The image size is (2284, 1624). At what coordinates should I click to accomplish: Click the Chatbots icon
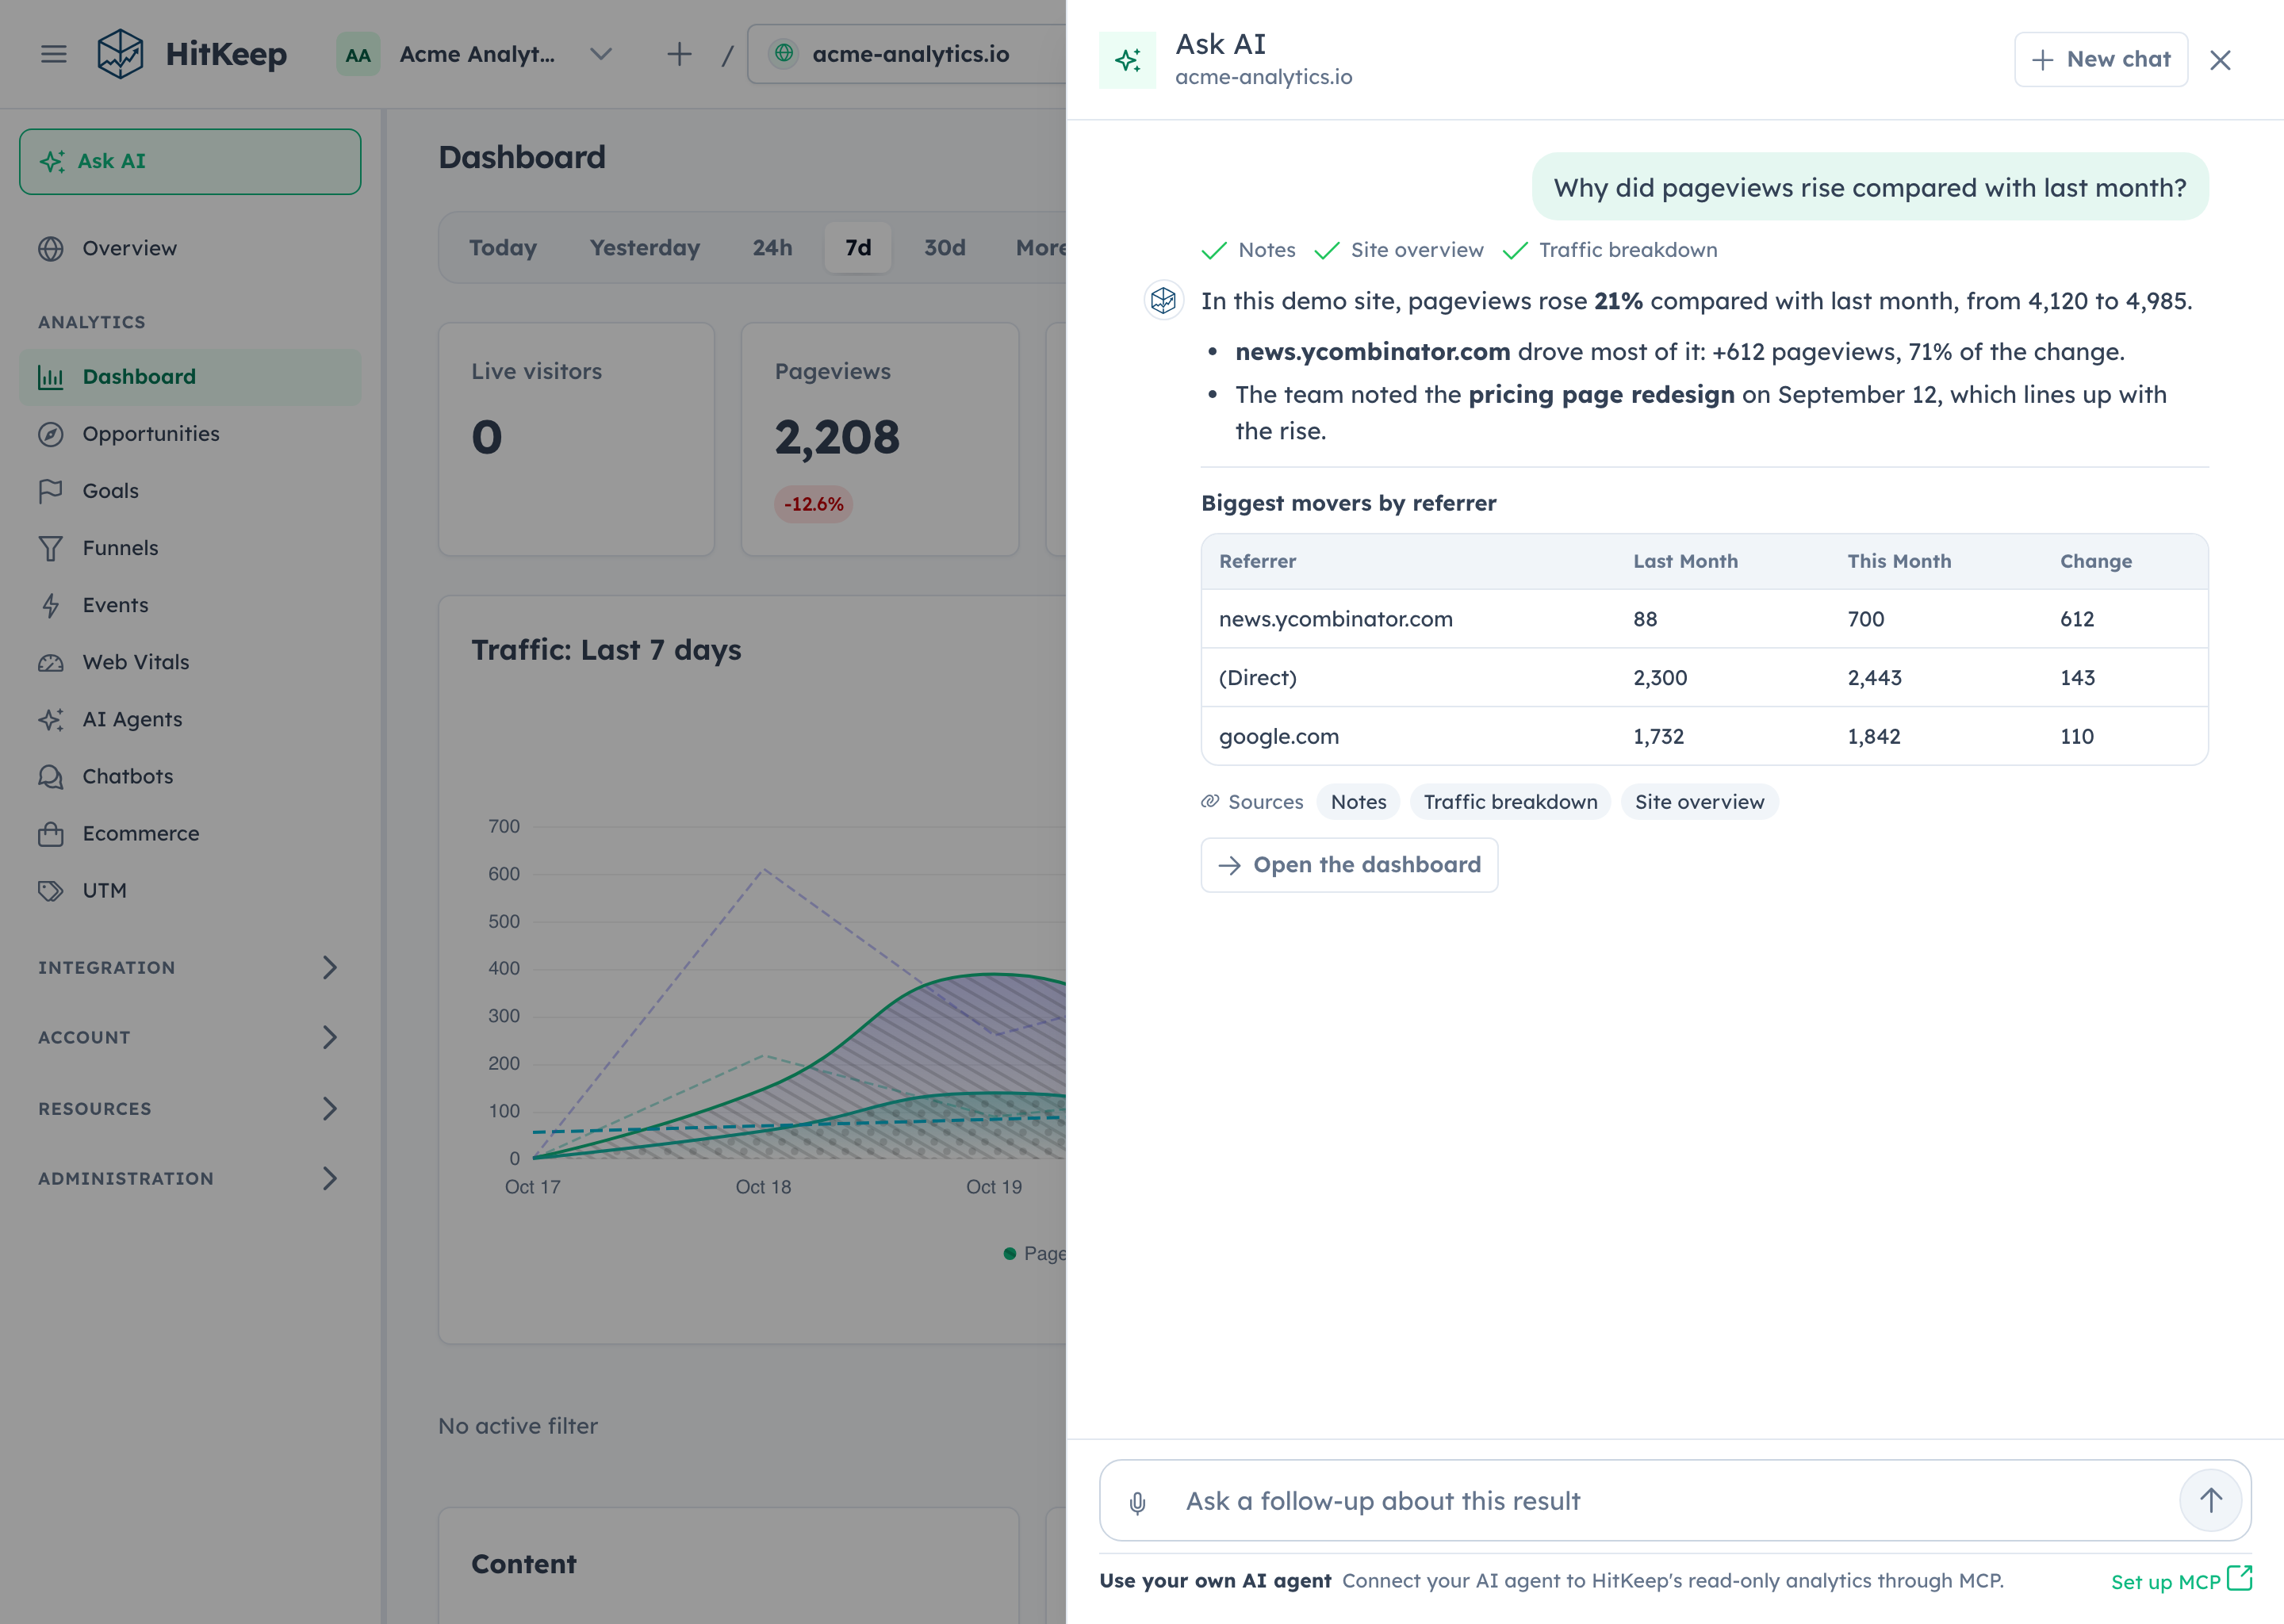(51, 776)
